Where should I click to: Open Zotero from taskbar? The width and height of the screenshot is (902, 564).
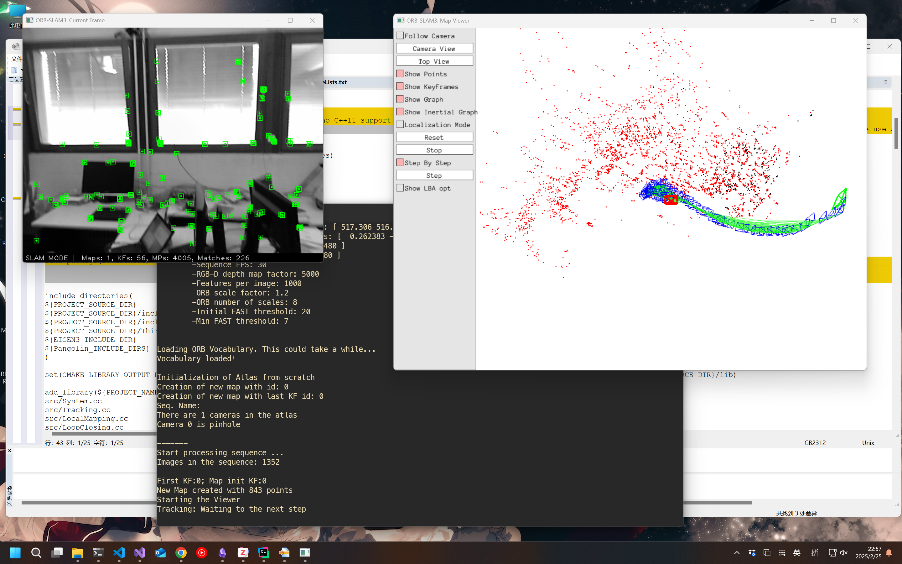(x=243, y=552)
